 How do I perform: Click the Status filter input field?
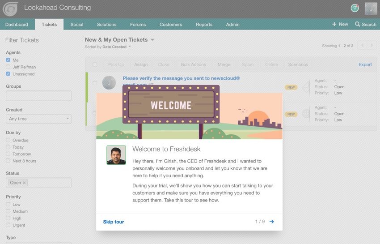pyautogui.click(x=38, y=183)
